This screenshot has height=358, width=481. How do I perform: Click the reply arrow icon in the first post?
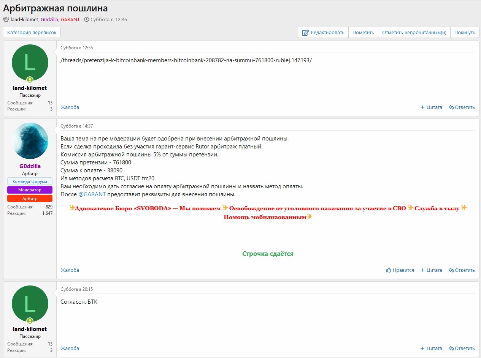451,107
